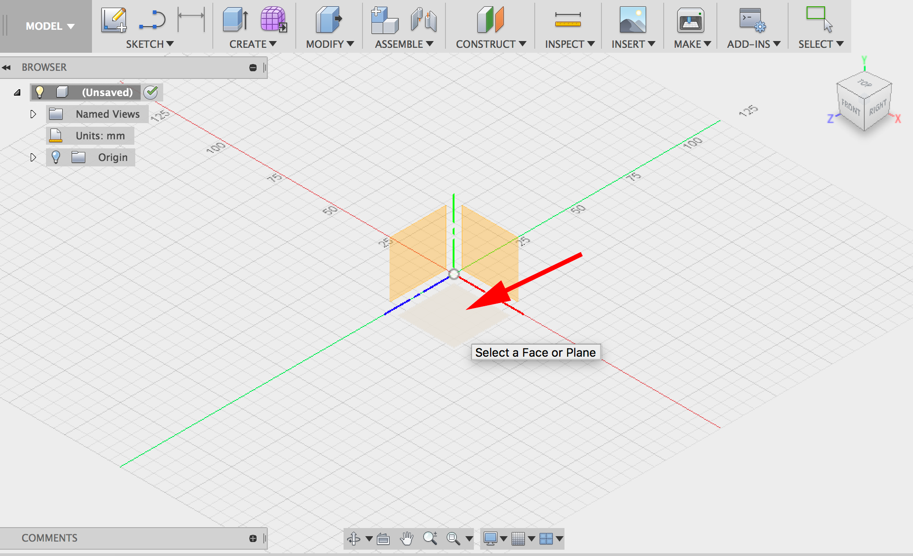Click the Press Pull modify icon
Viewport: 913px width, 556px height.
coord(329,20)
